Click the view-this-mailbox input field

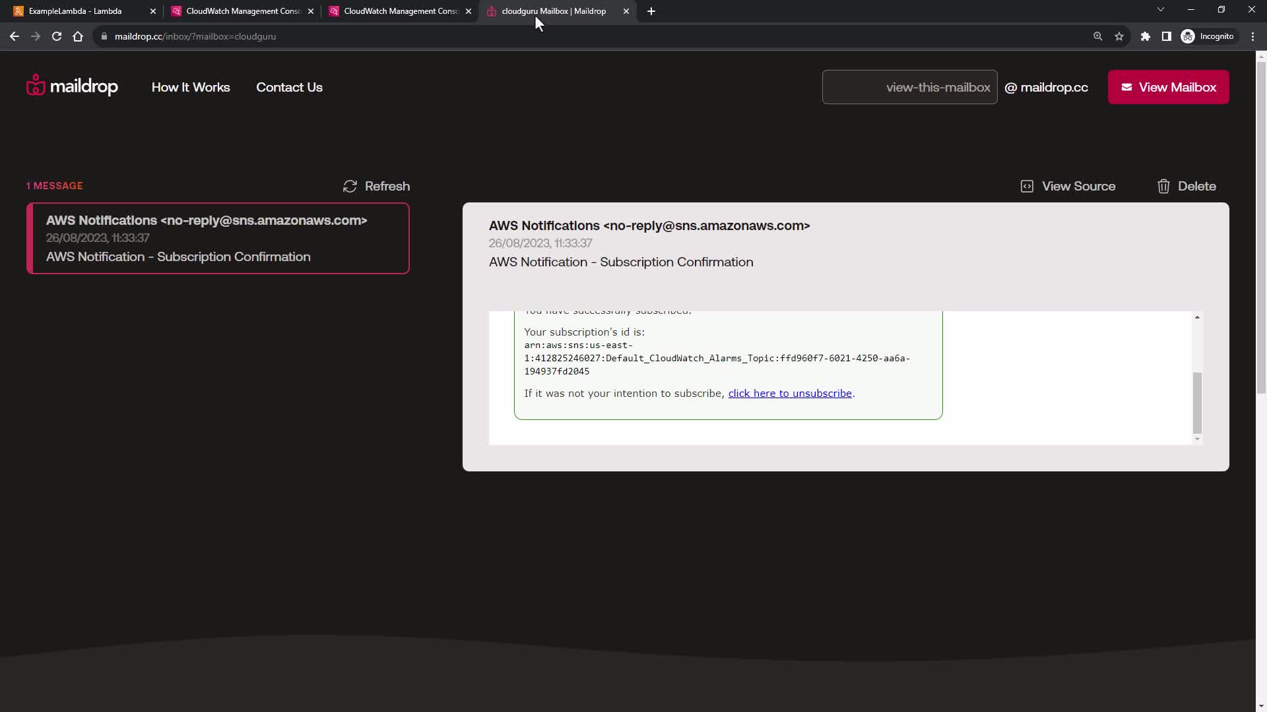coord(909,87)
